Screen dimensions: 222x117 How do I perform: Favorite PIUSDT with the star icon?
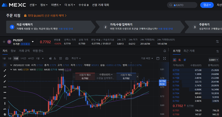tap(4, 41)
